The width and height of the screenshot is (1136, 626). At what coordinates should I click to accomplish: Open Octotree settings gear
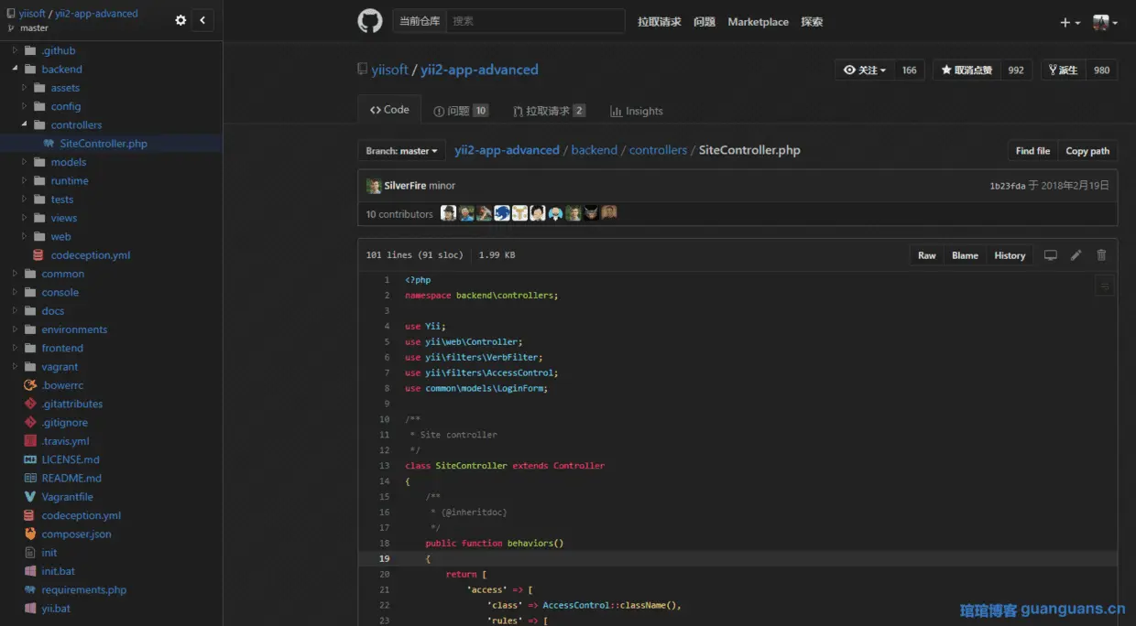pyautogui.click(x=180, y=20)
